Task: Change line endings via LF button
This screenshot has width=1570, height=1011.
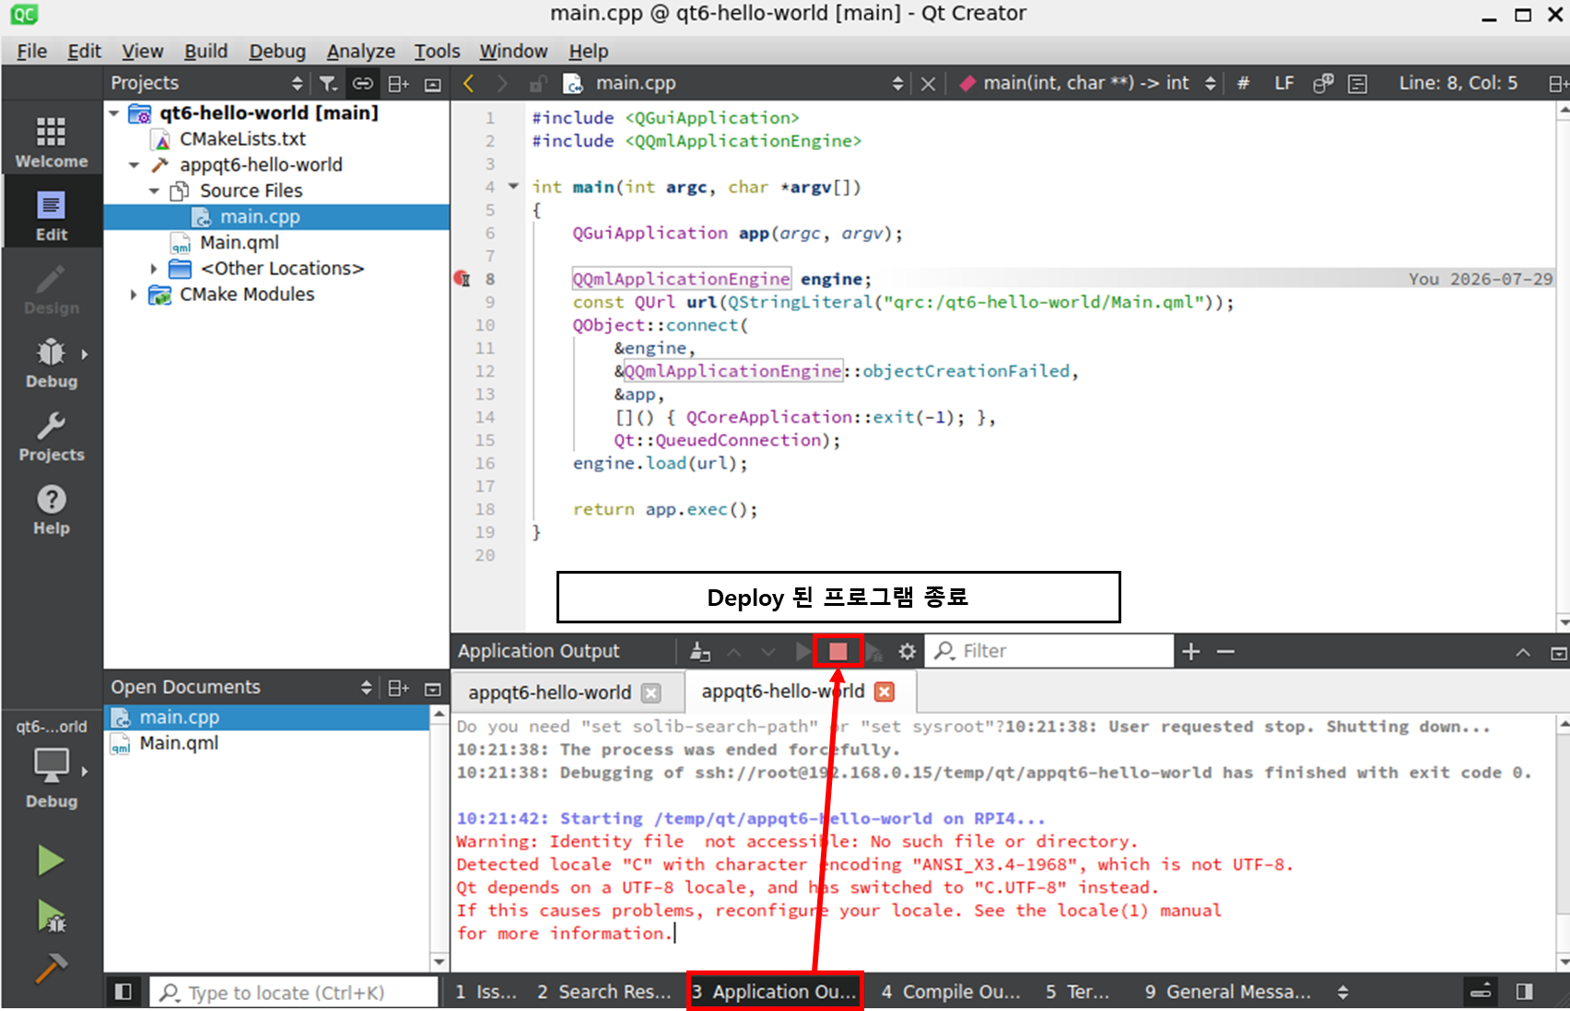Action: click(x=1284, y=84)
